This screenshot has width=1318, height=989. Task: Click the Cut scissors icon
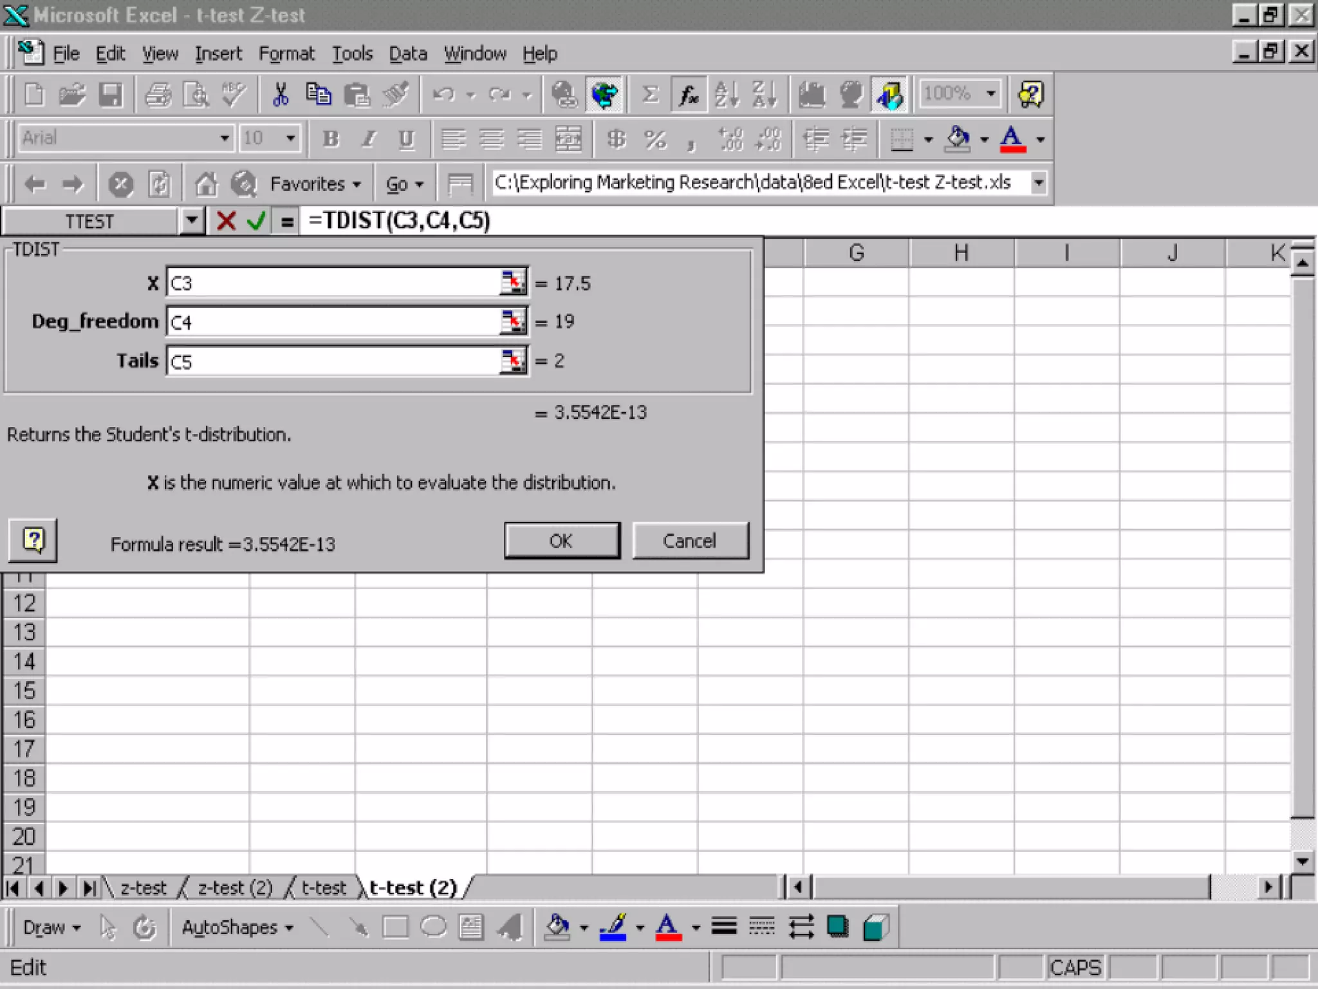coord(281,95)
